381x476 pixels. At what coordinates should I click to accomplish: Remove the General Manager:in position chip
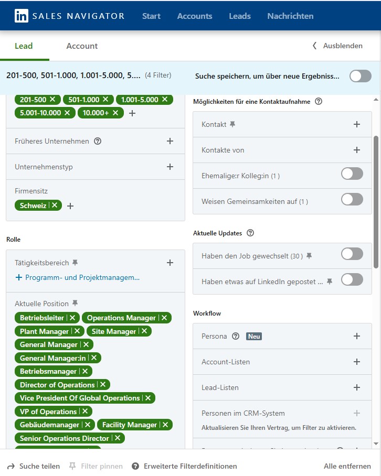94,358
